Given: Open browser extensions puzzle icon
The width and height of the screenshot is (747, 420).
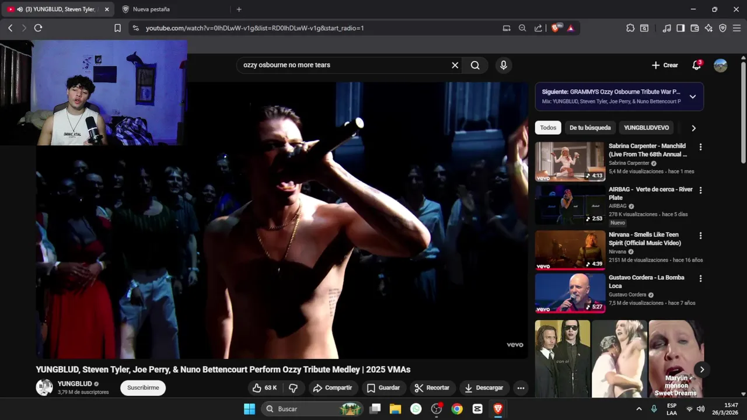Looking at the screenshot, I should pos(630,28).
